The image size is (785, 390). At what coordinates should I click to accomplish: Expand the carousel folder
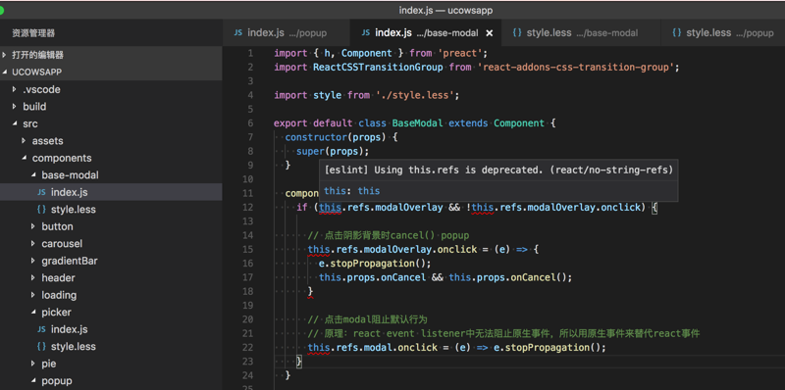(111, 243)
